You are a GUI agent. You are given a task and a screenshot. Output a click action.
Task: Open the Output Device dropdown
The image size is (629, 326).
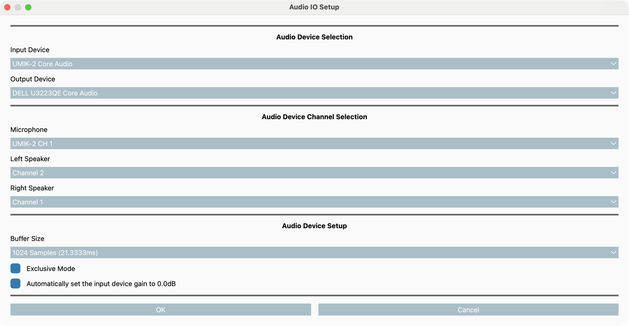pos(314,93)
